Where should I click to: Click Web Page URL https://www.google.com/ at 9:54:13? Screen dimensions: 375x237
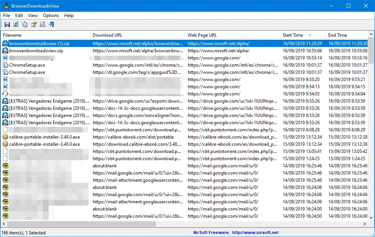pos(214,87)
